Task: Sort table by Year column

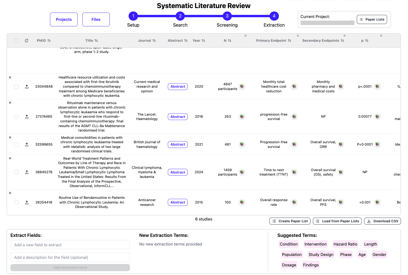Action: pos(199,41)
